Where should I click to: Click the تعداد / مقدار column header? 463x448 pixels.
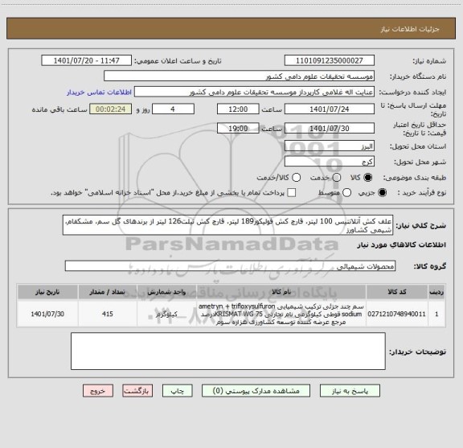(108, 292)
